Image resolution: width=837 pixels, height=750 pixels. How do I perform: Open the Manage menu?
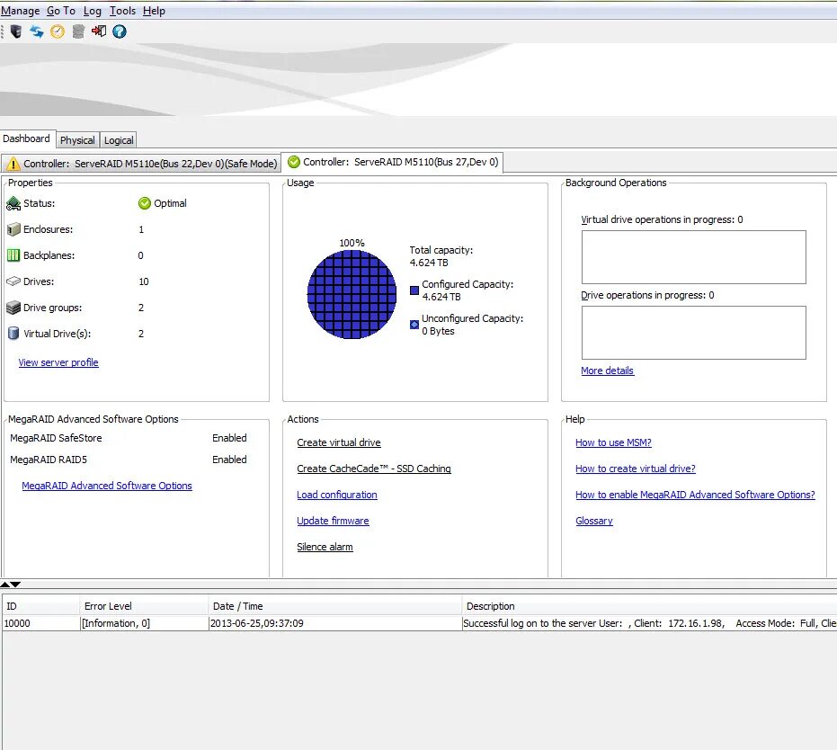click(x=21, y=11)
